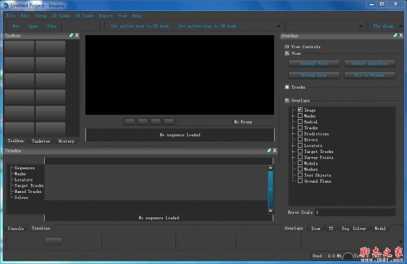Close the Toolbox panel

(77, 35)
